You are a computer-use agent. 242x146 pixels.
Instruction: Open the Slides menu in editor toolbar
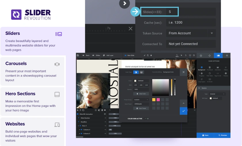click(x=96, y=55)
